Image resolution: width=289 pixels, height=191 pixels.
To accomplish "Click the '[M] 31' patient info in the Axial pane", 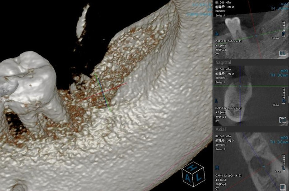I will [231, 140].
